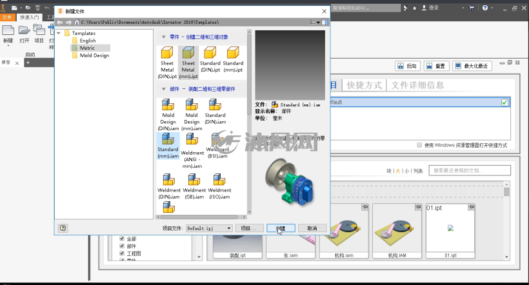This screenshot has height=285, width=529.
Task: Select Weldment (ANSI - mm).iam template
Action: pos(192,150)
